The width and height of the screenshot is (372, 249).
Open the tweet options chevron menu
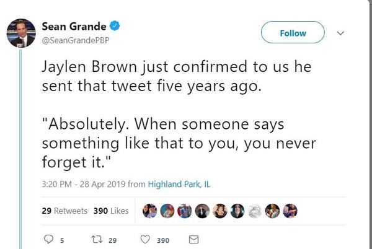(339, 33)
